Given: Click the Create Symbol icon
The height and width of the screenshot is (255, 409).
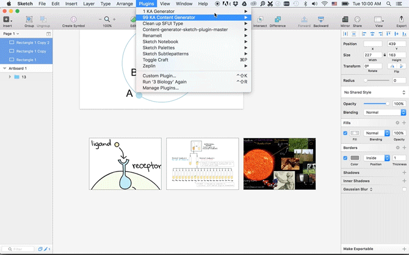Looking at the screenshot, I should [73, 19].
